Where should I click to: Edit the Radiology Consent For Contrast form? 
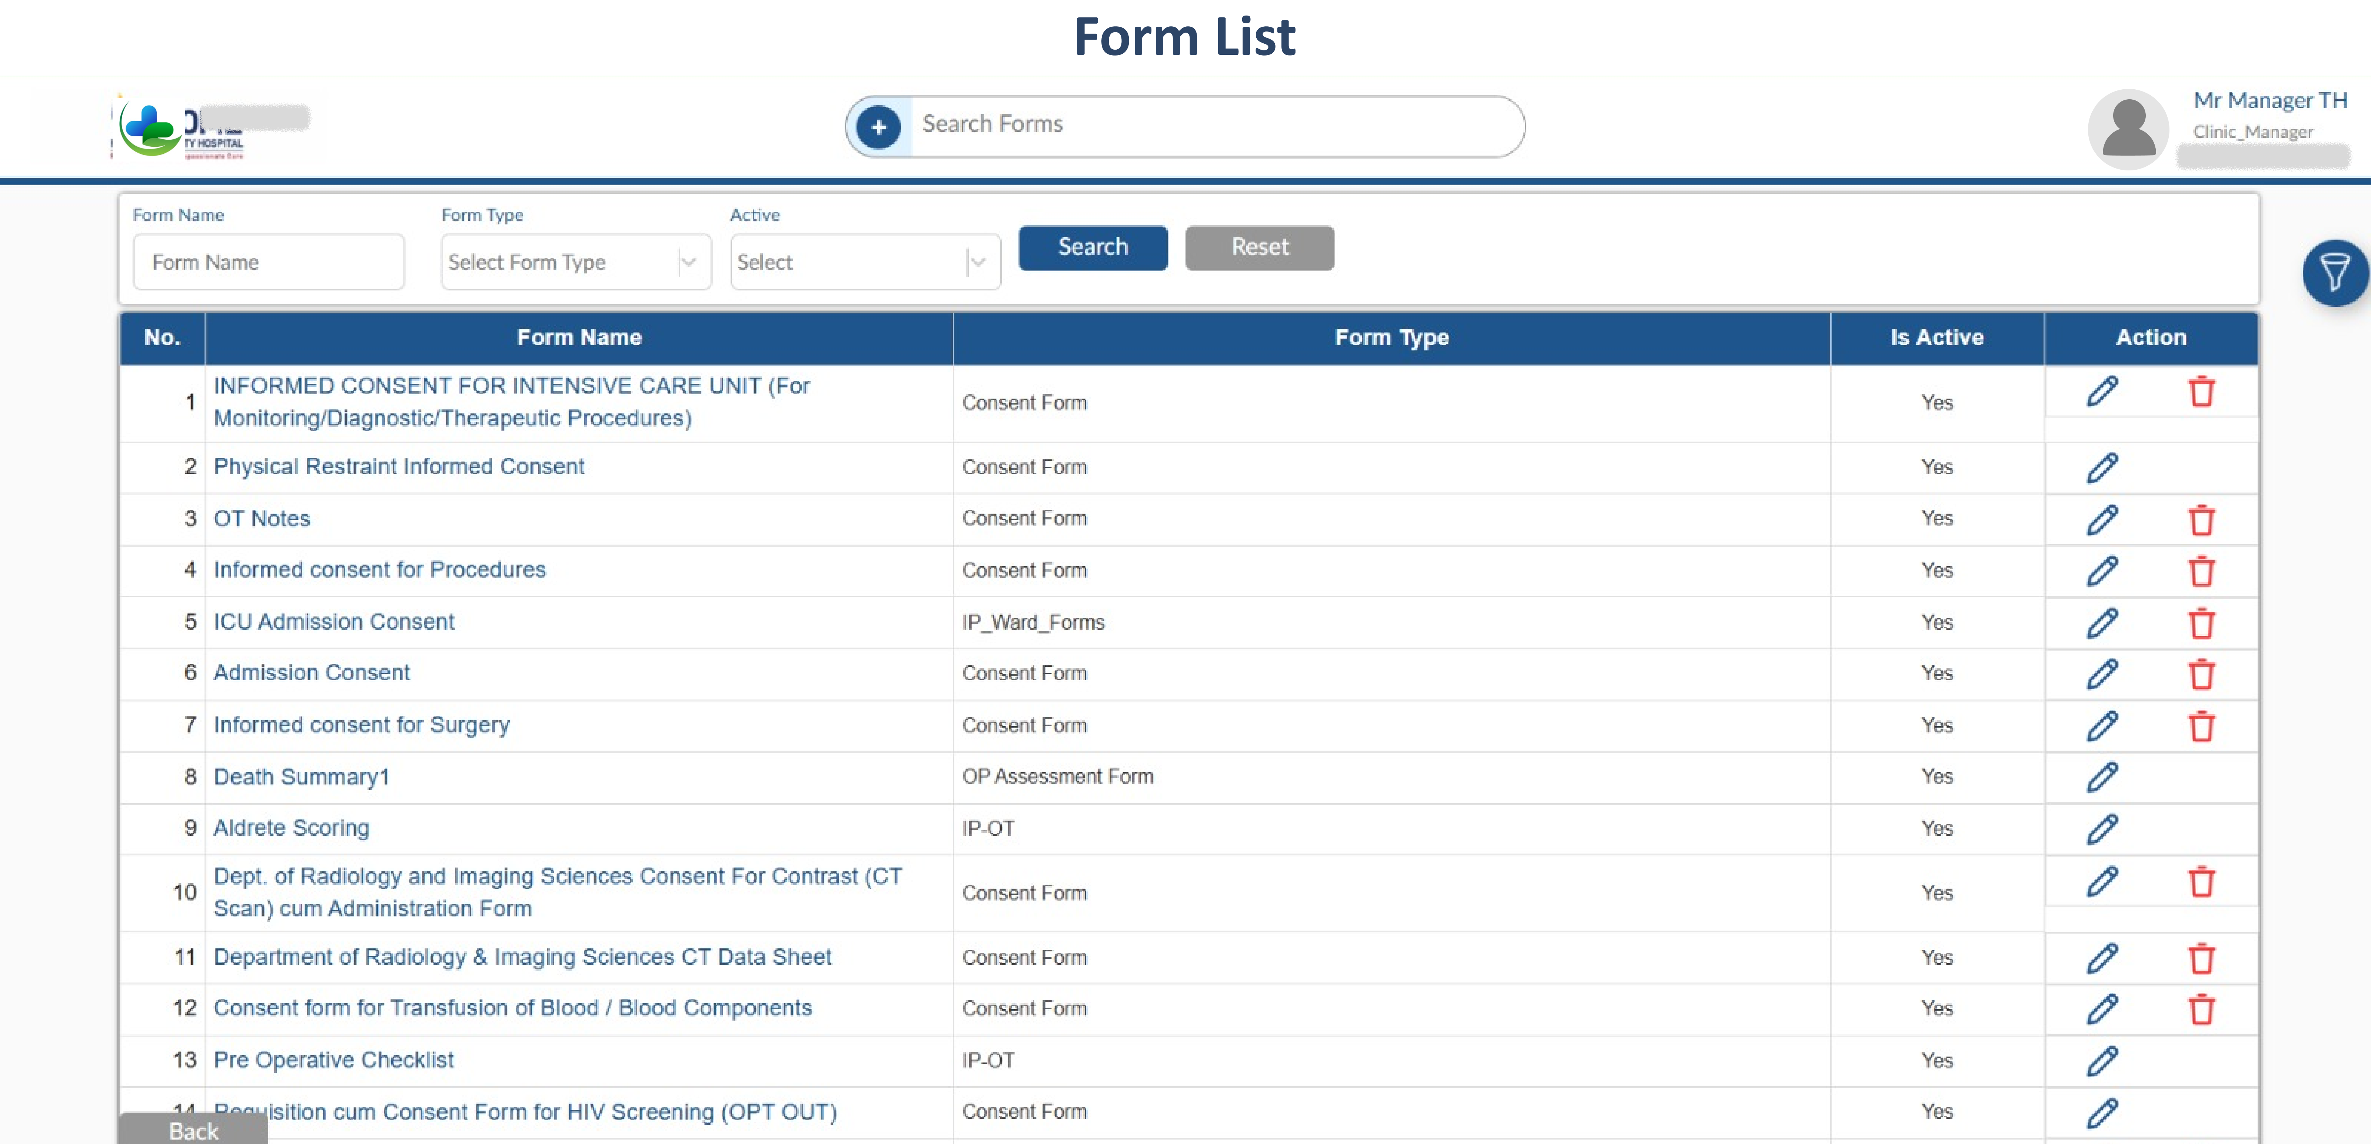(x=2102, y=882)
